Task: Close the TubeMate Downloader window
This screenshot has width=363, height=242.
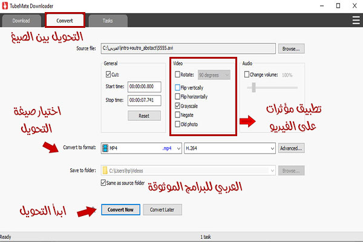Action: point(355,6)
